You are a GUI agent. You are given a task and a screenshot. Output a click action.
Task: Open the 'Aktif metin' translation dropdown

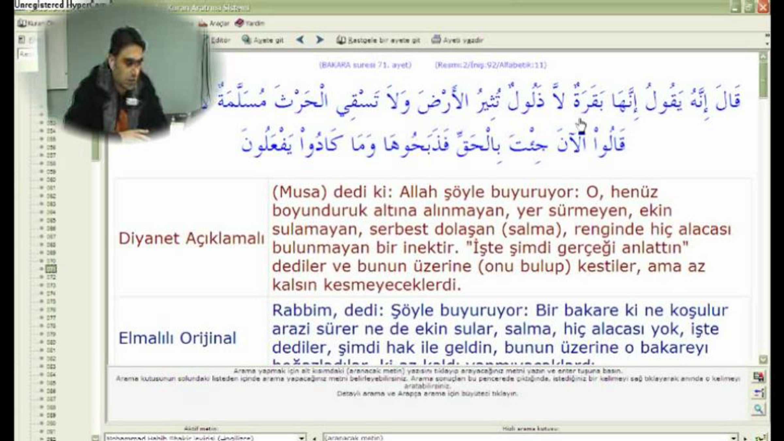tap(301, 438)
